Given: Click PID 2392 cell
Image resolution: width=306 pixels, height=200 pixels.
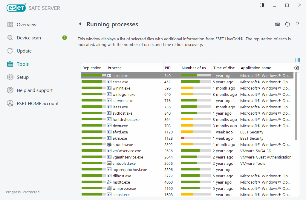Looking at the screenshot, I should (x=169, y=145).
